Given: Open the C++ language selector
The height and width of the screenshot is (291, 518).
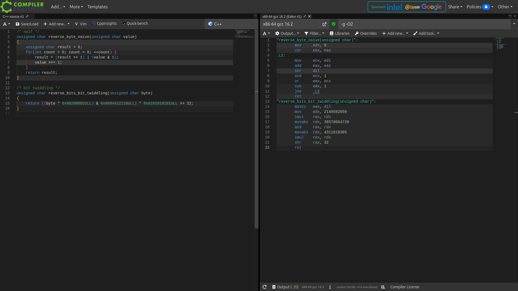Looking at the screenshot, I should pyautogui.click(x=231, y=24).
